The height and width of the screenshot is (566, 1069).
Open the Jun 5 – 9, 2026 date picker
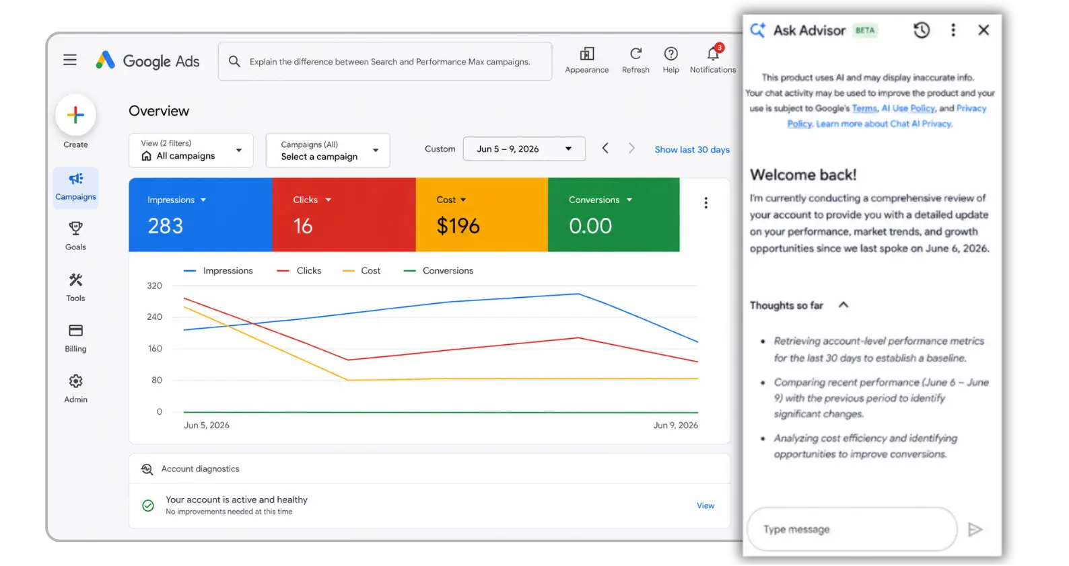[x=524, y=149]
